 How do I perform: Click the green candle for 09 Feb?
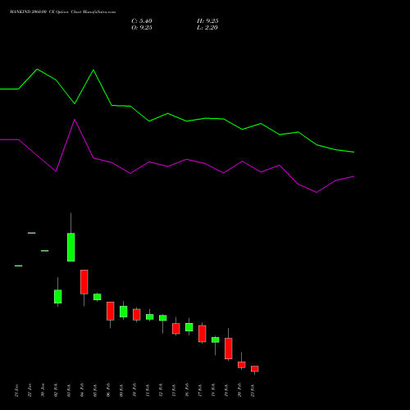(124, 312)
